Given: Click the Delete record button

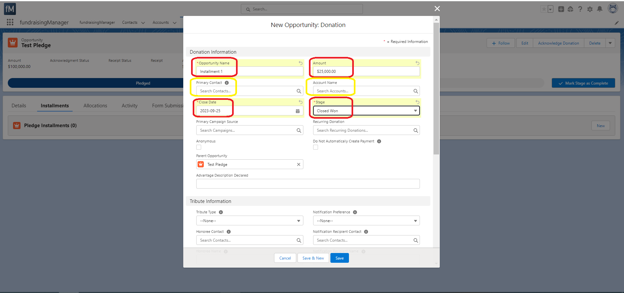Looking at the screenshot, I should coord(595,43).
